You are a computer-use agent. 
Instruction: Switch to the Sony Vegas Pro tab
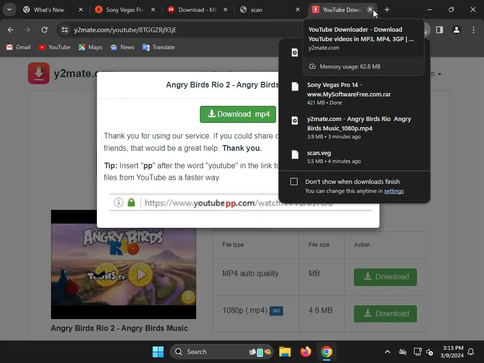pyautogui.click(x=125, y=9)
